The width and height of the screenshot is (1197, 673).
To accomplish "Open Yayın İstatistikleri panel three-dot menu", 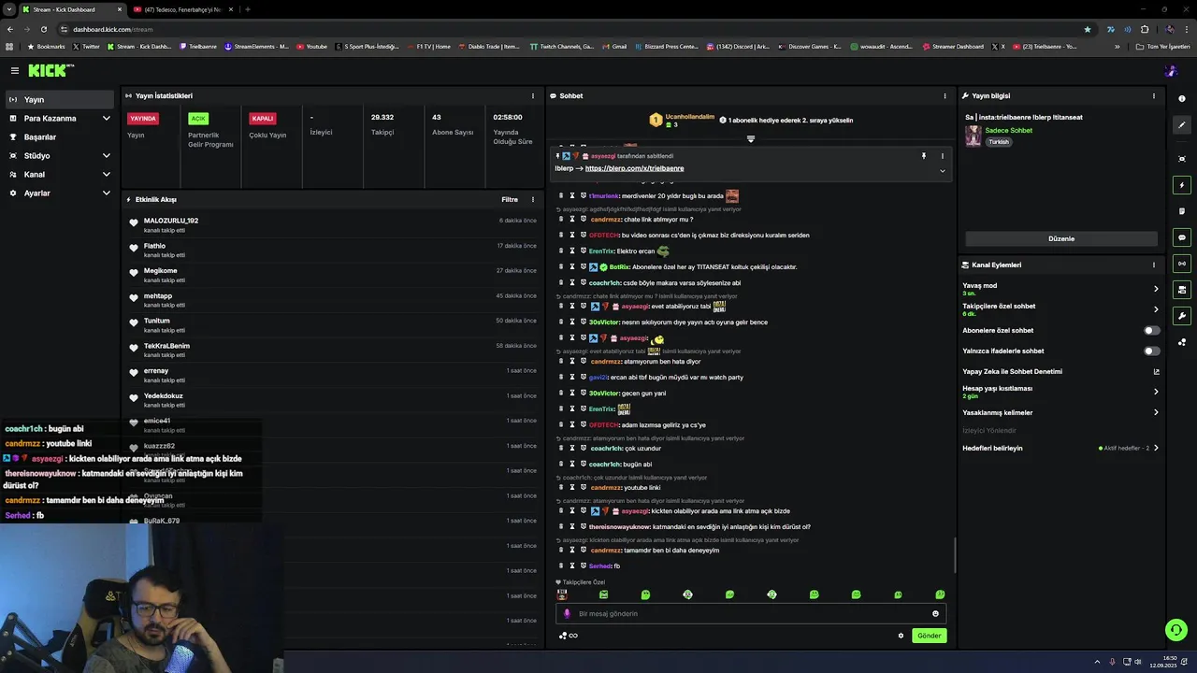I will coord(533,95).
